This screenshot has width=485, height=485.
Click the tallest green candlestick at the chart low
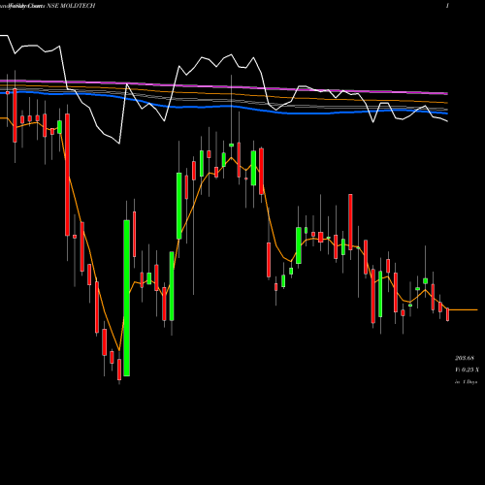[x=127, y=298]
